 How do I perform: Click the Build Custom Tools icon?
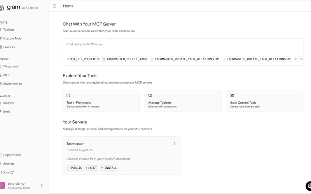point(232,95)
